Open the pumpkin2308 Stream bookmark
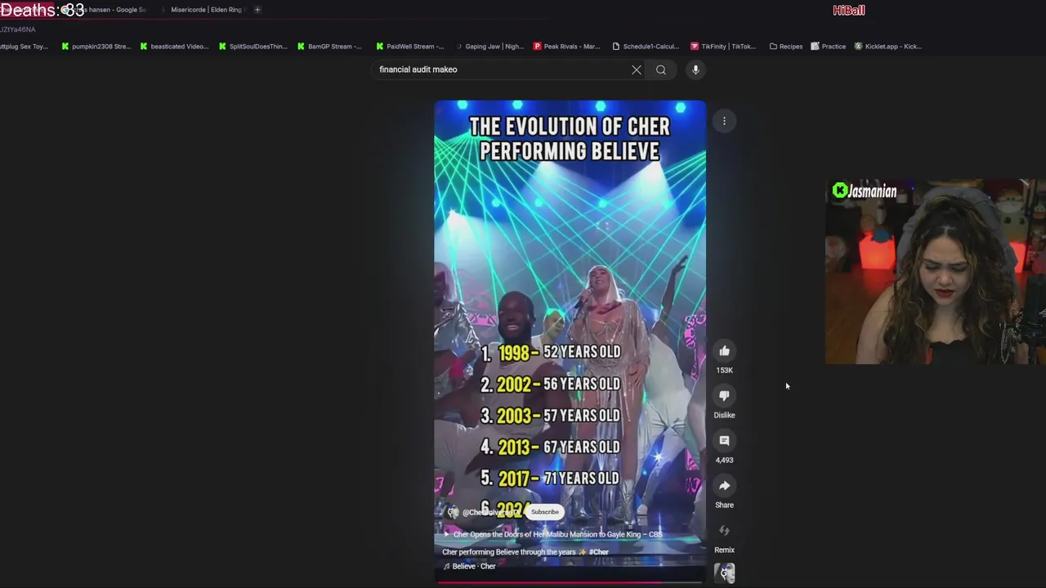 pos(96,47)
